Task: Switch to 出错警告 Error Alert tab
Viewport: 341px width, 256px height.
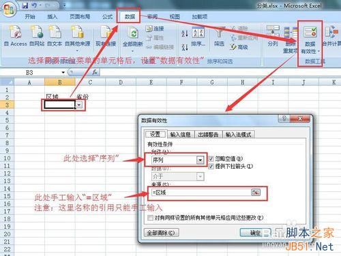Action: click(208, 135)
